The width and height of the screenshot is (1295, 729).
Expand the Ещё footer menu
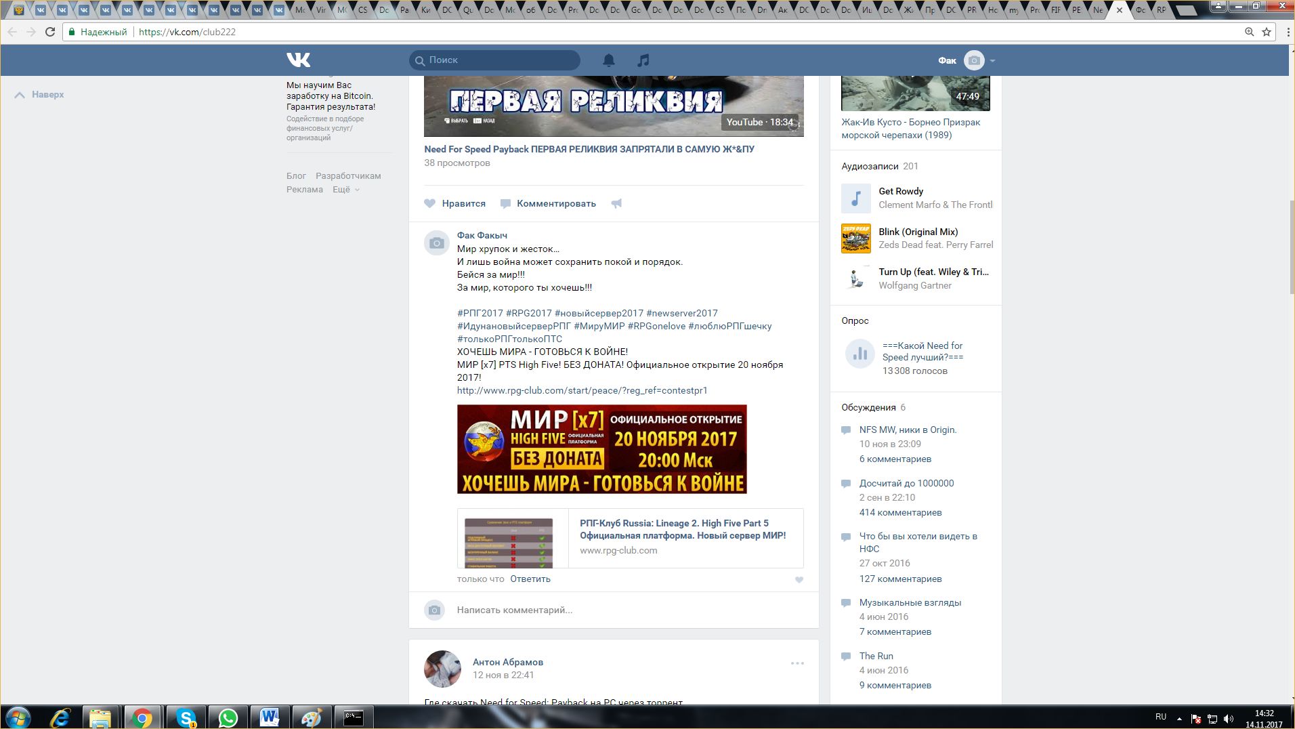tap(345, 190)
